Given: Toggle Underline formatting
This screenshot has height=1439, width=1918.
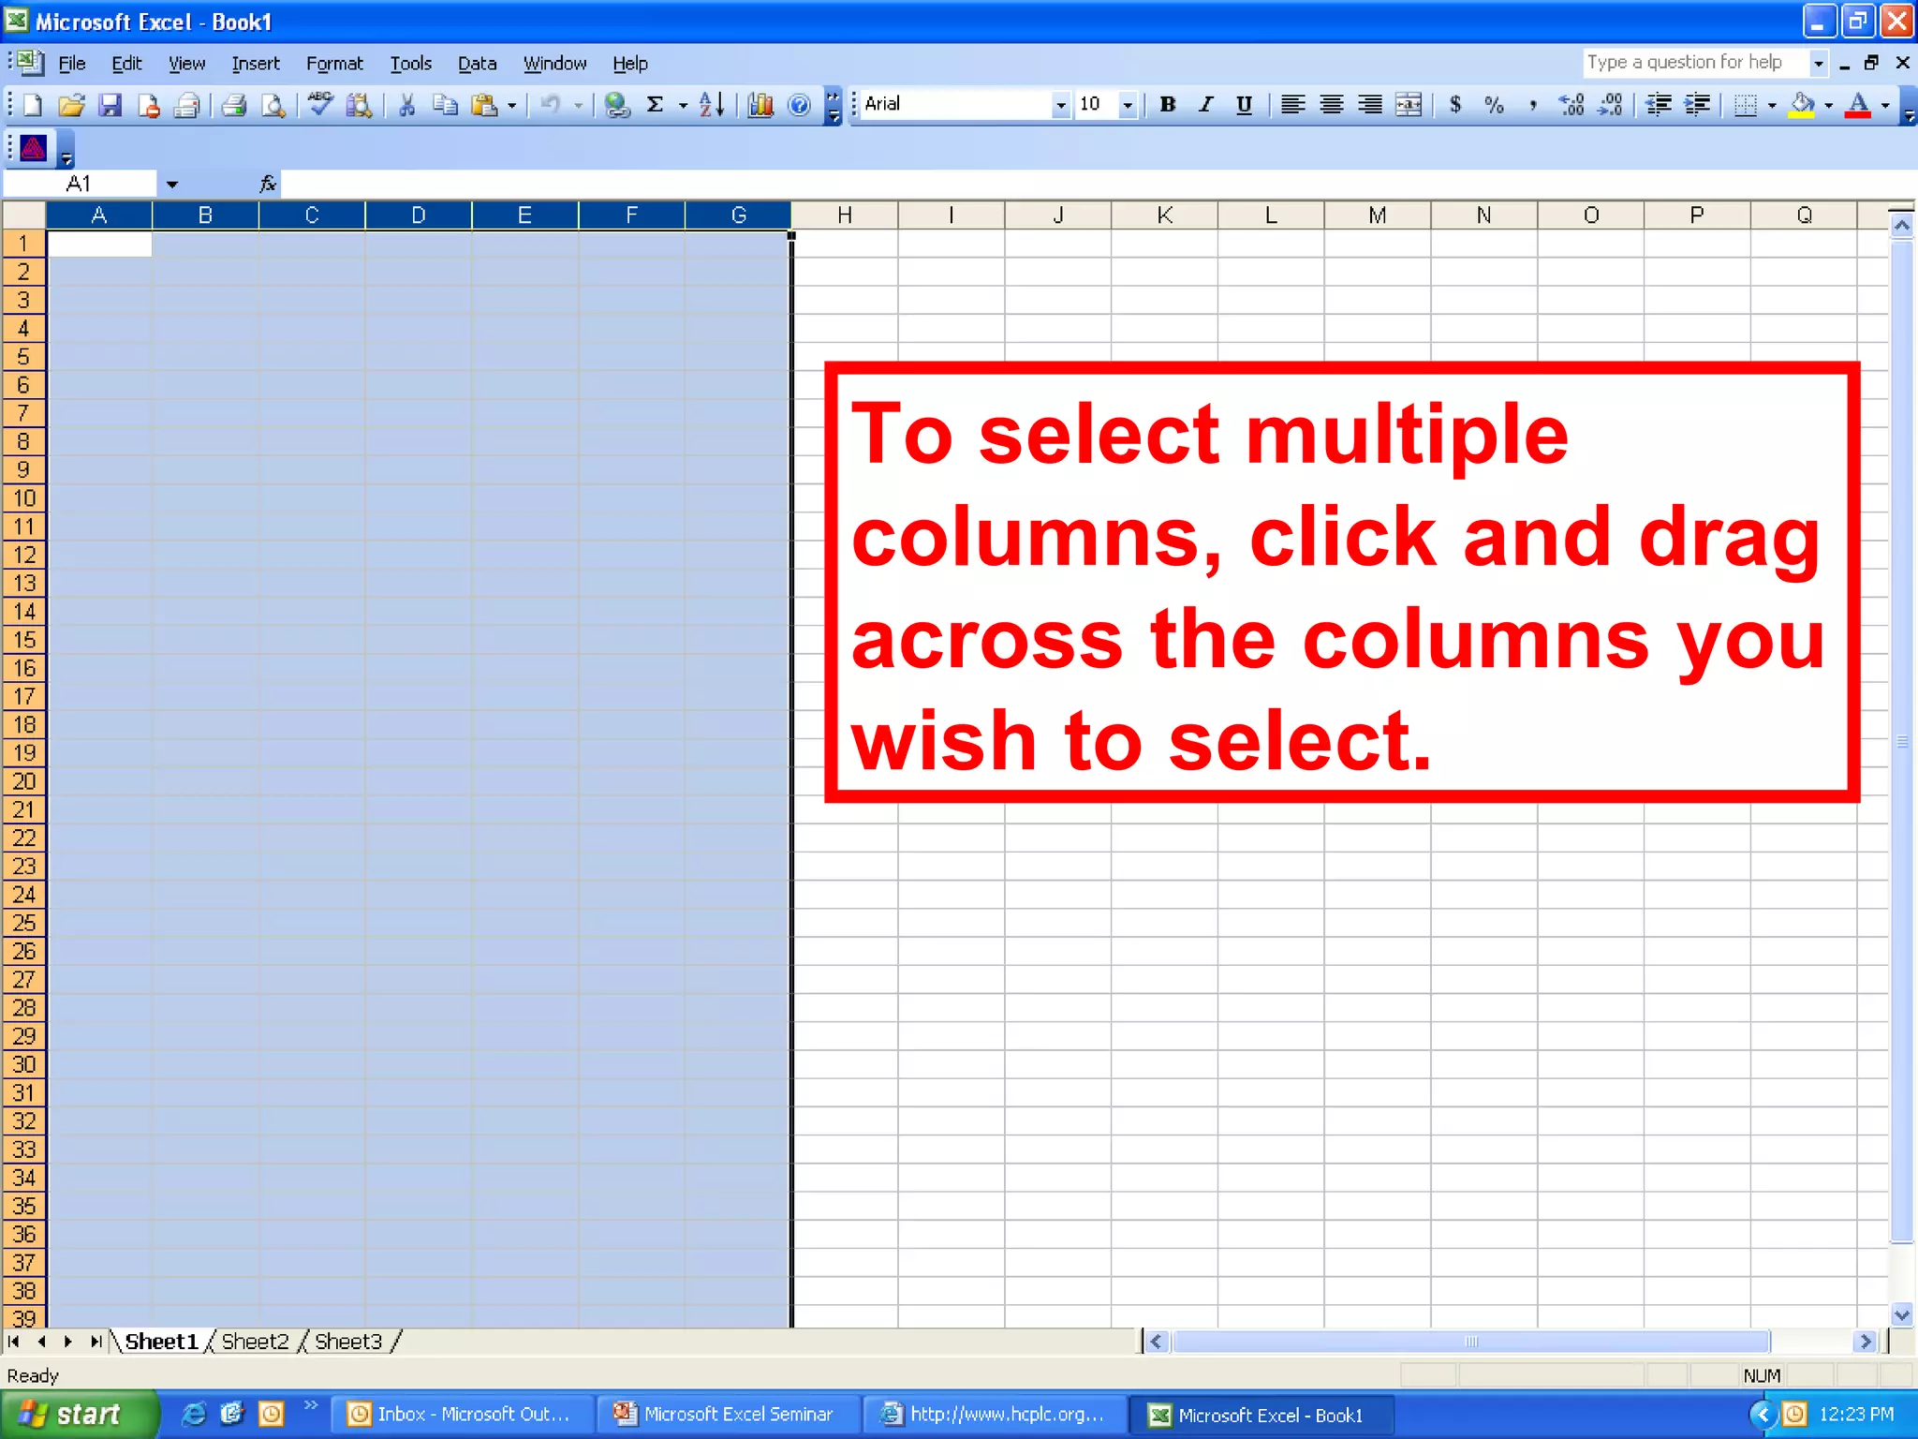Looking at the screenshot, I should coord(1244,105).
